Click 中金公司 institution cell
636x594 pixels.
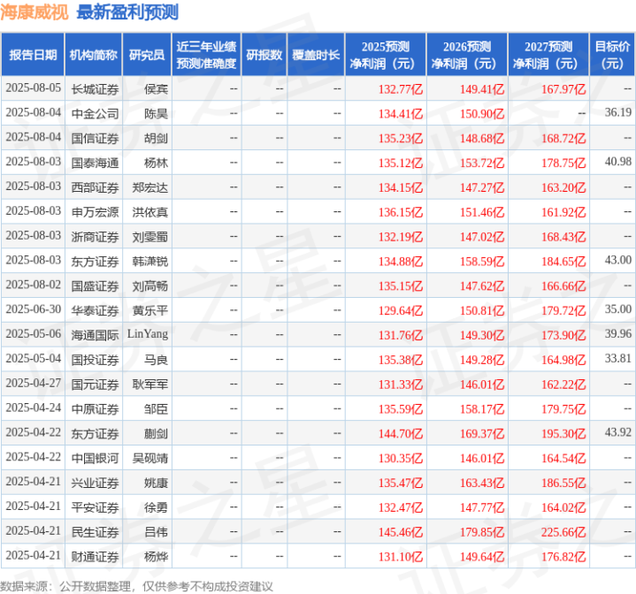tap(95, 114)
